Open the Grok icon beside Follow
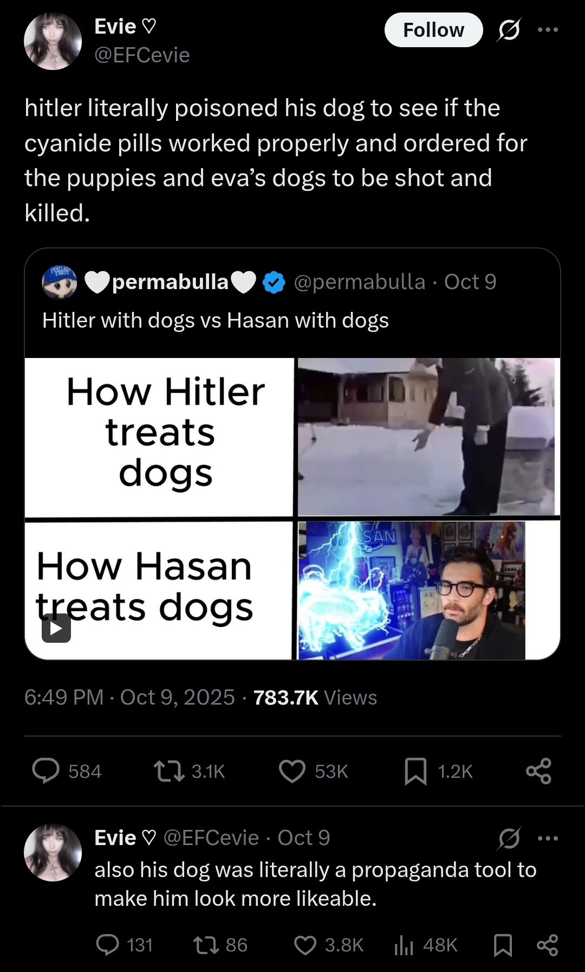This screenshot has height=972, width=585. click(x=509, y=30)
